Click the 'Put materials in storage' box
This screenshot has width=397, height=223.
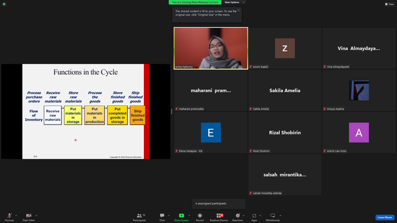click(x=73, y=115)
